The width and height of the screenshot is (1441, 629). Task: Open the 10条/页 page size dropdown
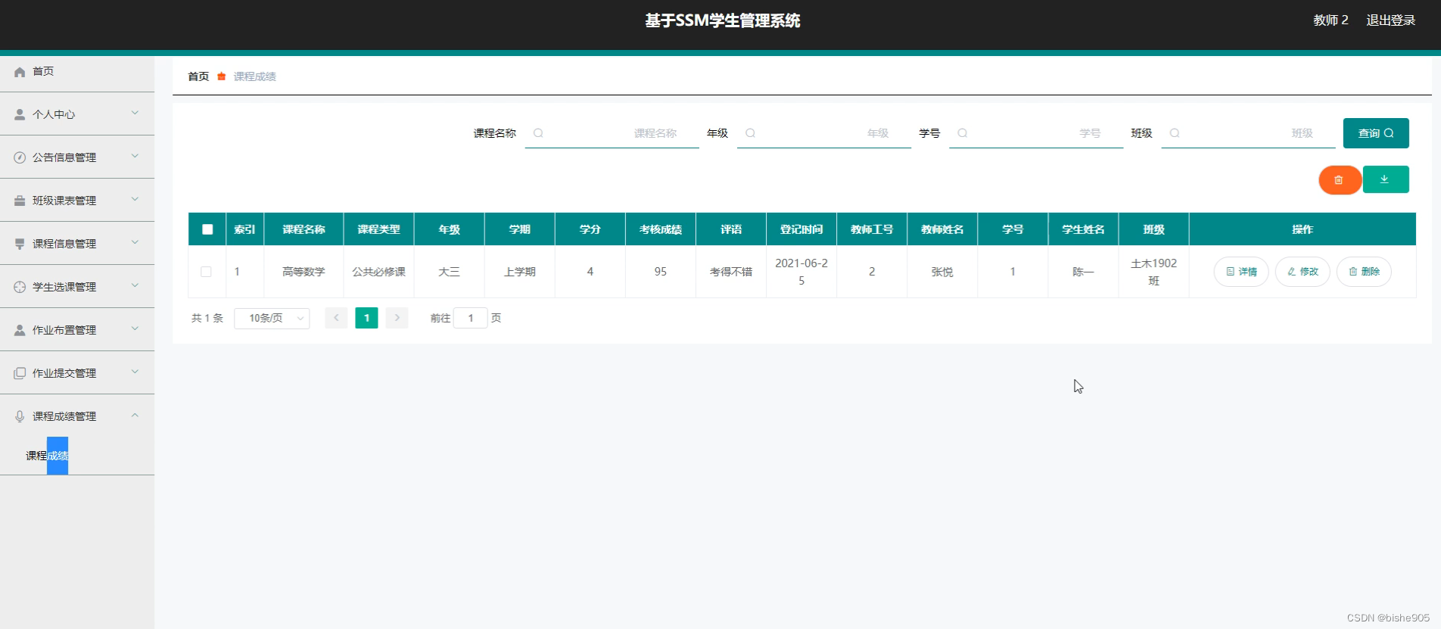tap(272, 318)
